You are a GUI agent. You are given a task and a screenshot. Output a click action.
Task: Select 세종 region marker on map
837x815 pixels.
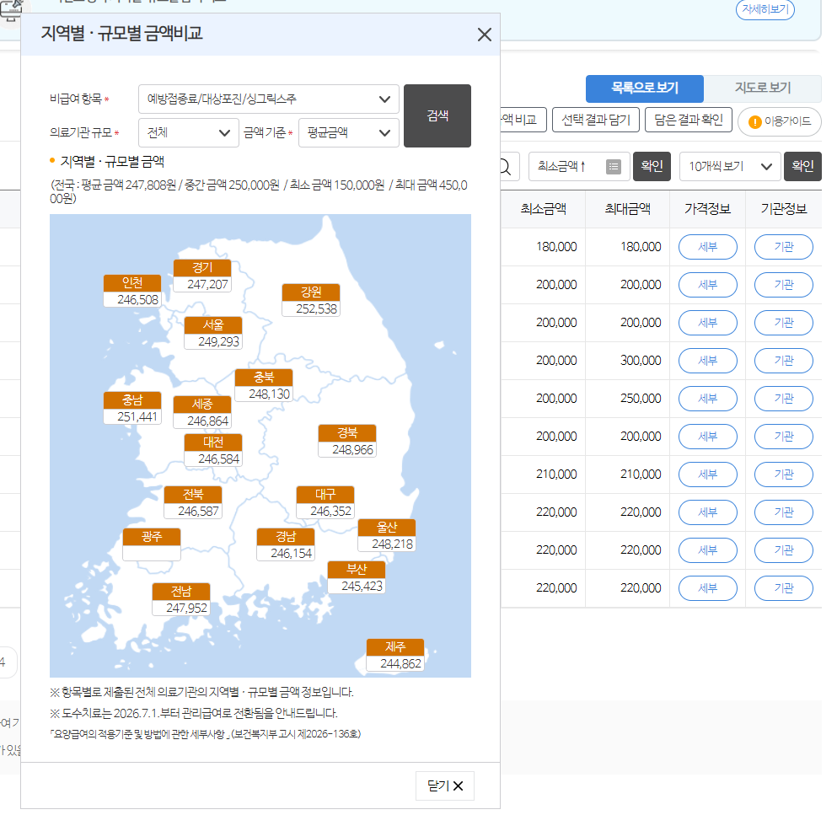pyautogui.click(x=202, y=412)
